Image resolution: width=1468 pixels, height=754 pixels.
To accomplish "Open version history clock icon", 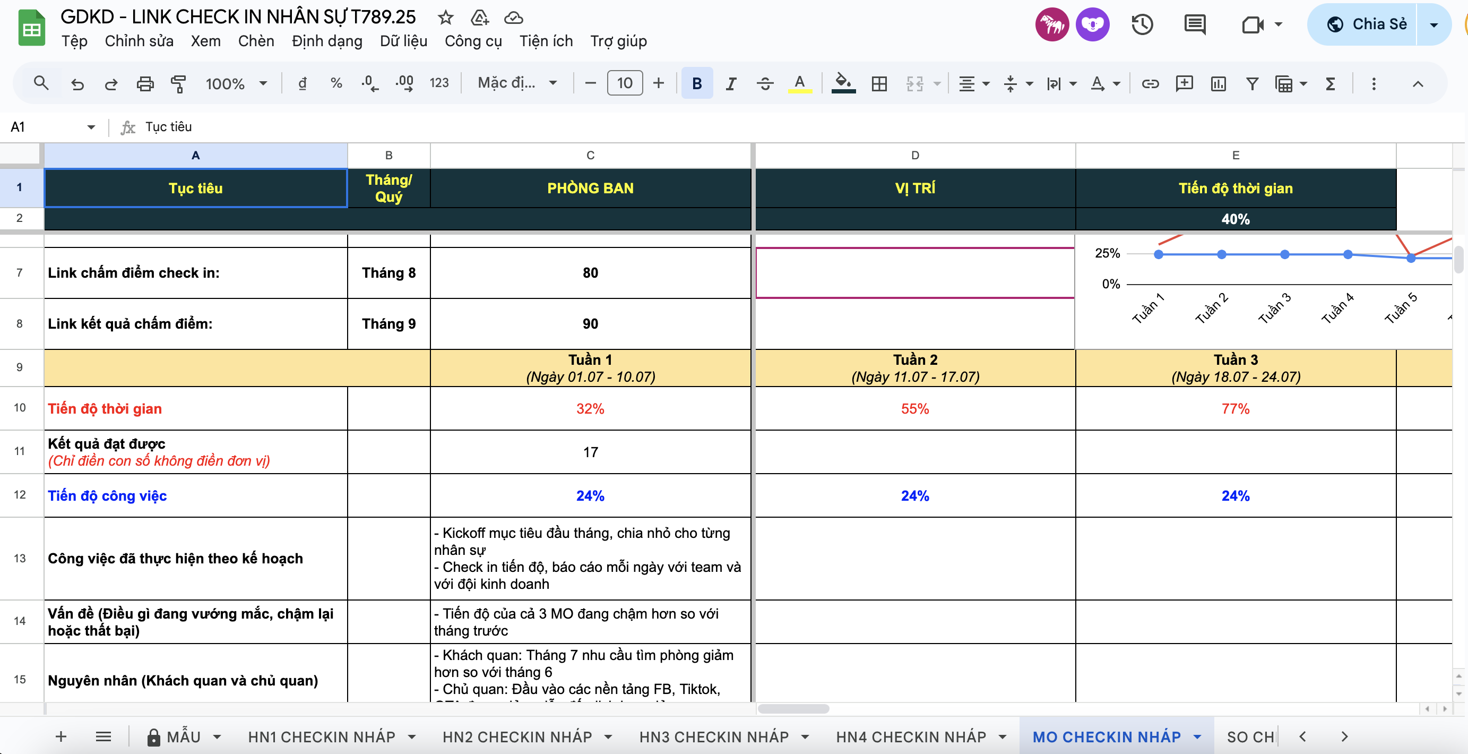I will coord(1142,24).
